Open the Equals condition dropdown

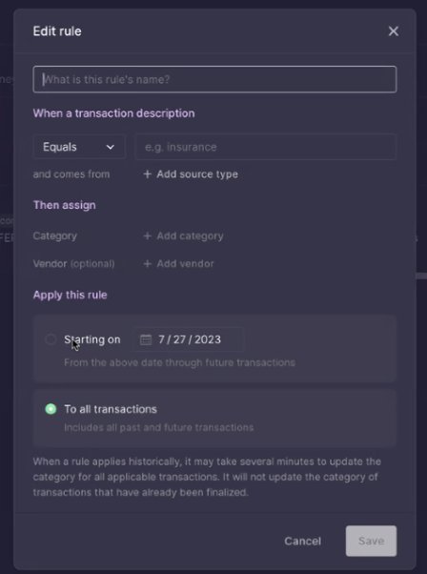[x=79, y=147]
